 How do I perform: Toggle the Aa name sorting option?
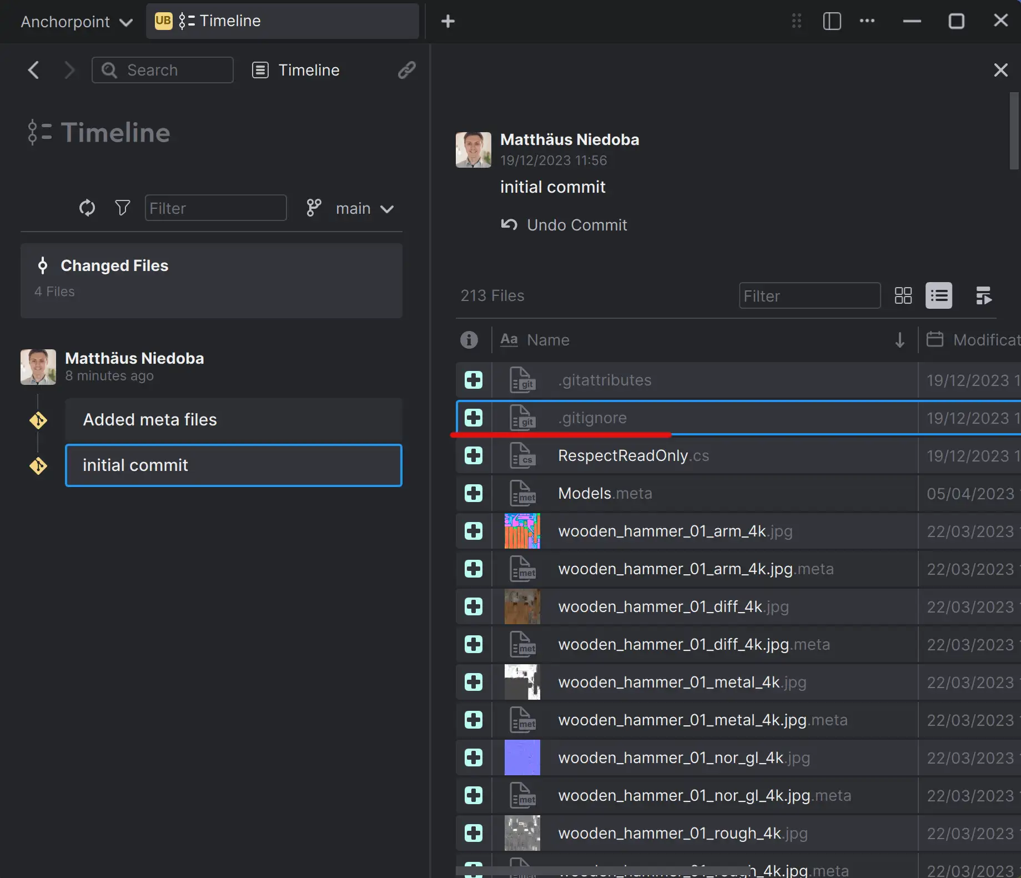[509, 339]
